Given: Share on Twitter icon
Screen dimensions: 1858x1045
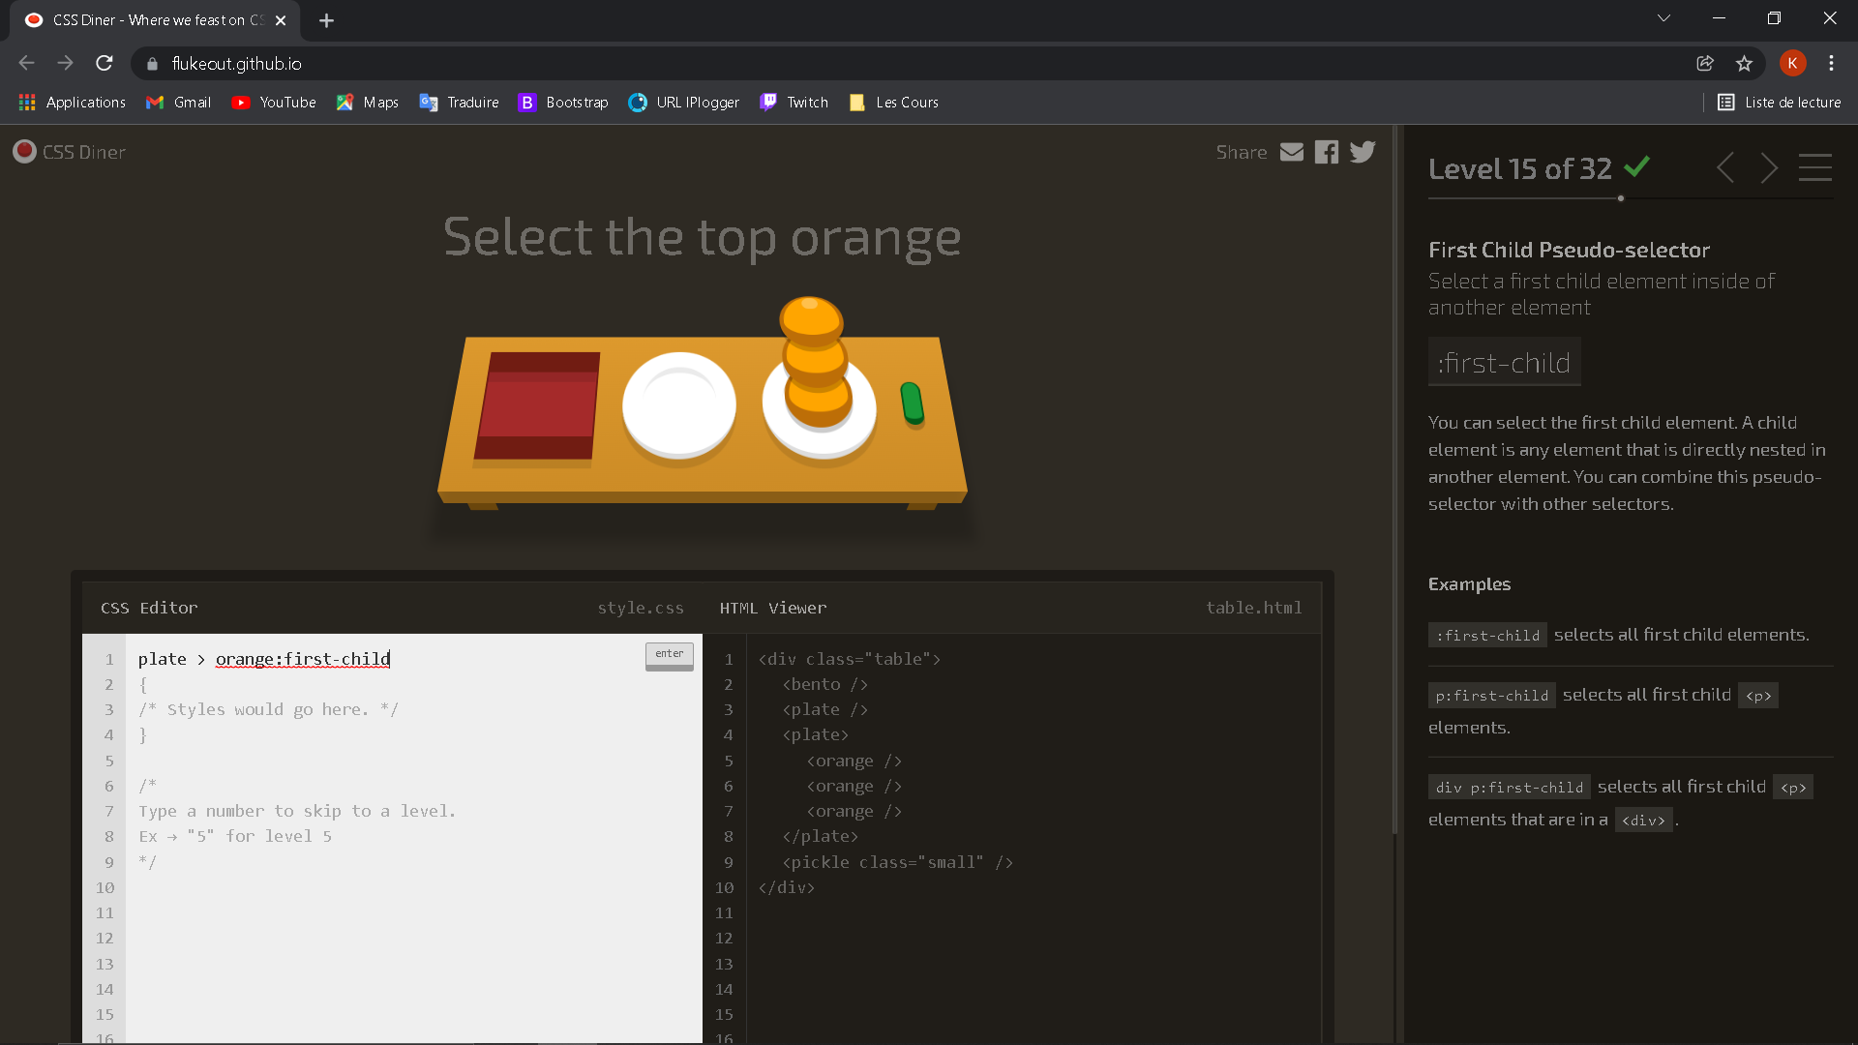Looking at the screenshot, I should click(x=1363, y=152).
